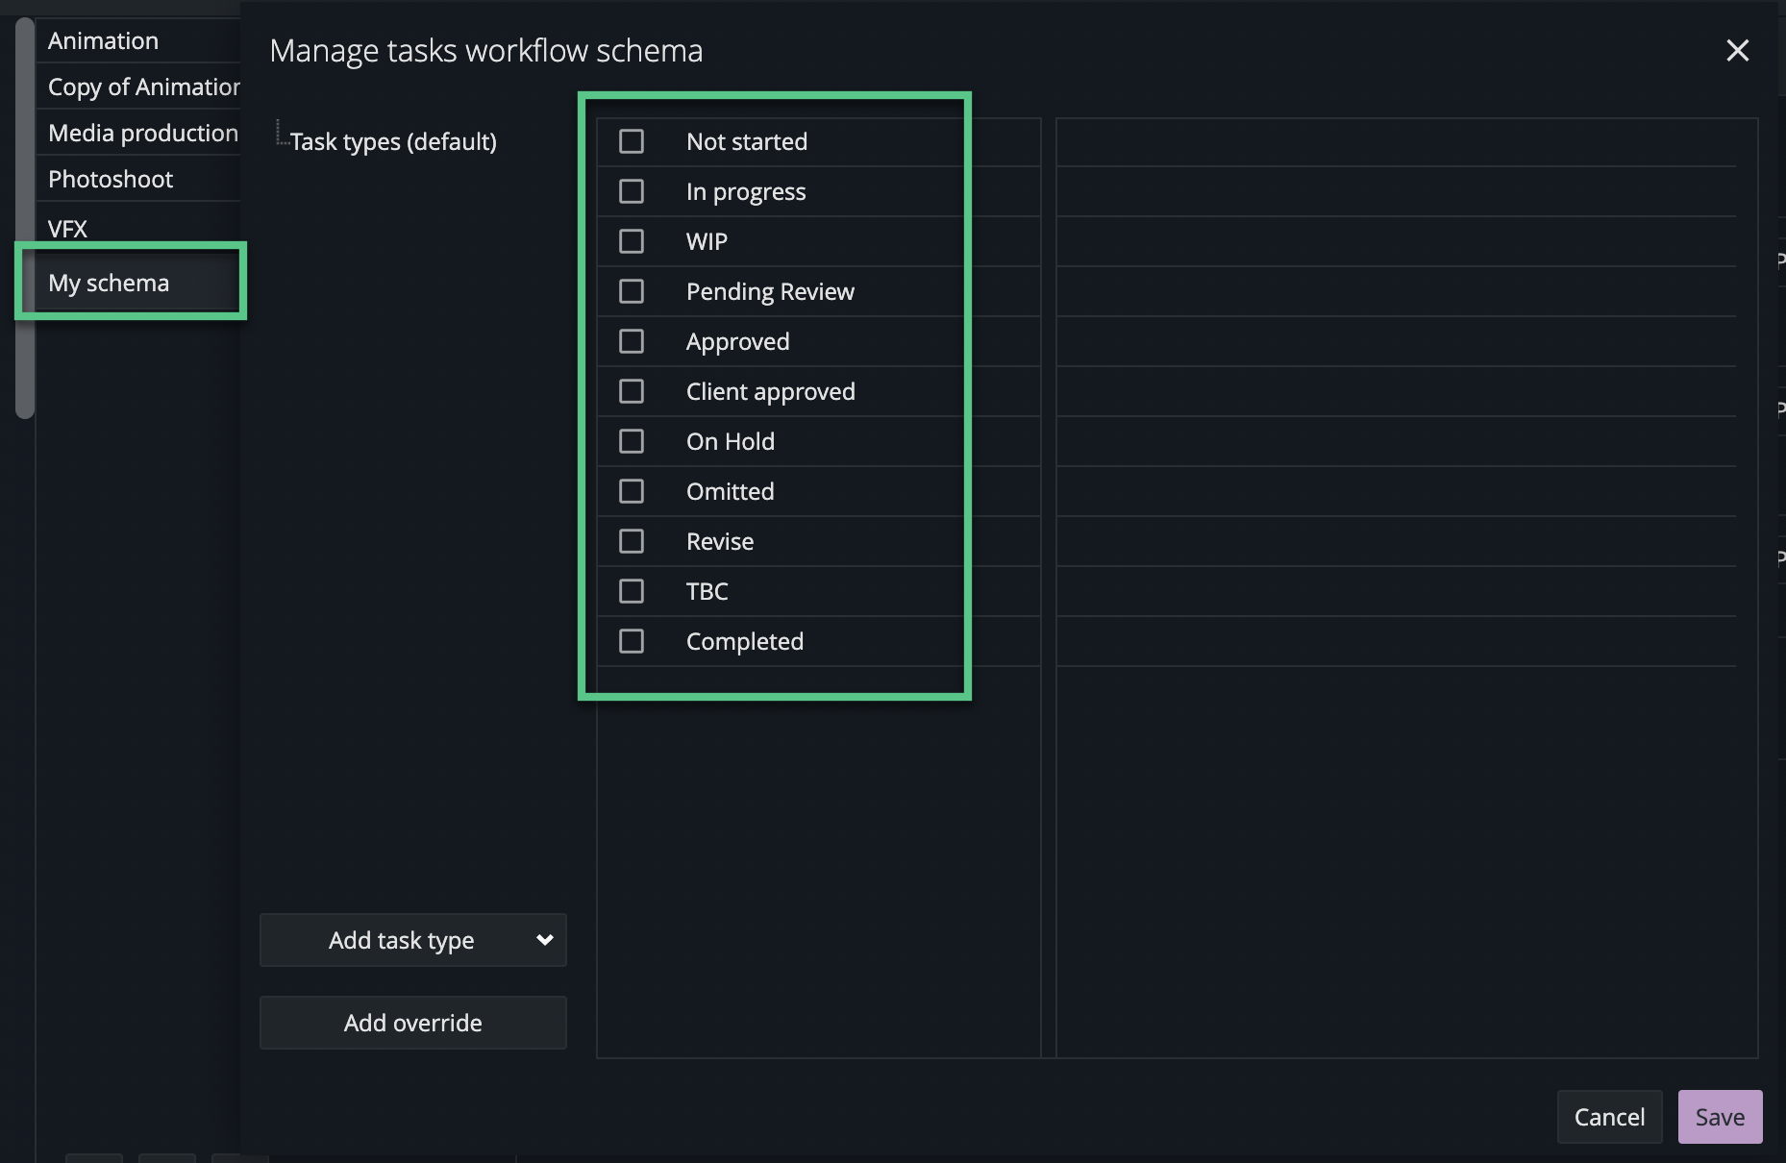The height and width of the screenshot is (1163, 1786).
Task: Select Task types (default) tree item
Action: [x=393, y=142]
